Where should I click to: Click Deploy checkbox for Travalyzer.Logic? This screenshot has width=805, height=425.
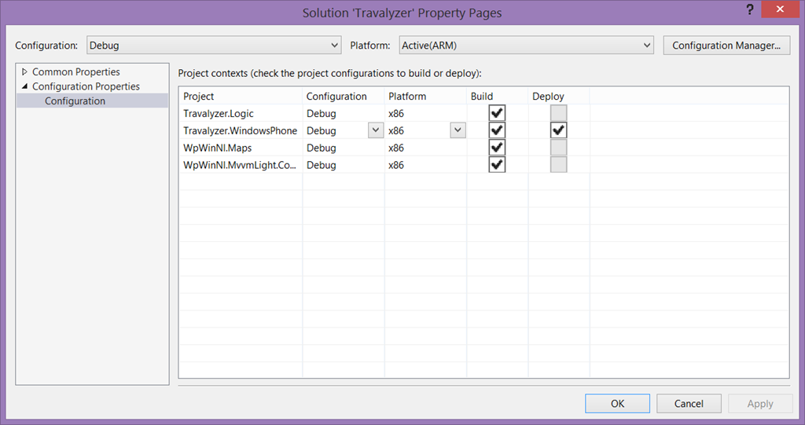pos(559,113)
